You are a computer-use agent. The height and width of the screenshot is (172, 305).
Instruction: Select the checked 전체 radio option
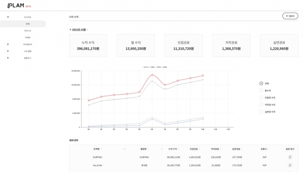point(261,84)
